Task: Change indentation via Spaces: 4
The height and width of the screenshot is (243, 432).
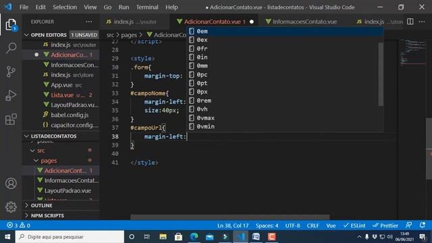Action: pos(267,225)
